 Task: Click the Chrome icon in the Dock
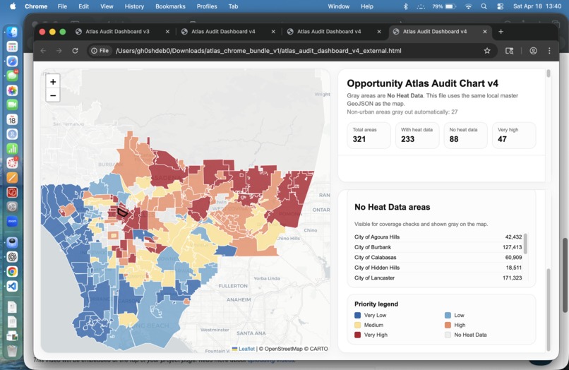pyautogui.click(x=12, y=271)
